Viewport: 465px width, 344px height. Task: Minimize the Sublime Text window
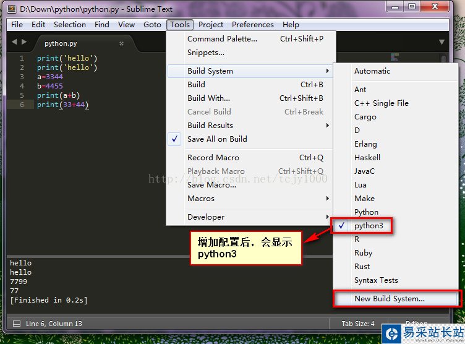click(395, 7)
